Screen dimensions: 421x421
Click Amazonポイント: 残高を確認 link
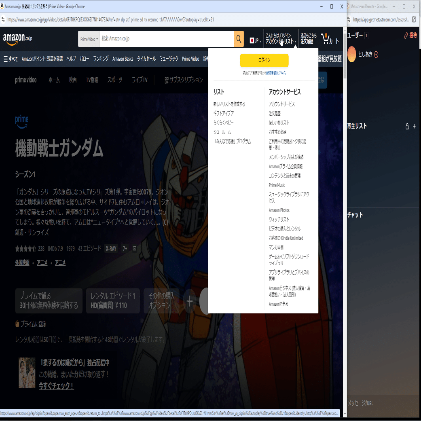point(42,59)
